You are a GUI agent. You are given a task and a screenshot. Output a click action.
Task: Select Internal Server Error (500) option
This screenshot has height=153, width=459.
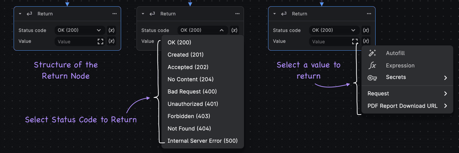[x=202, y=141]
